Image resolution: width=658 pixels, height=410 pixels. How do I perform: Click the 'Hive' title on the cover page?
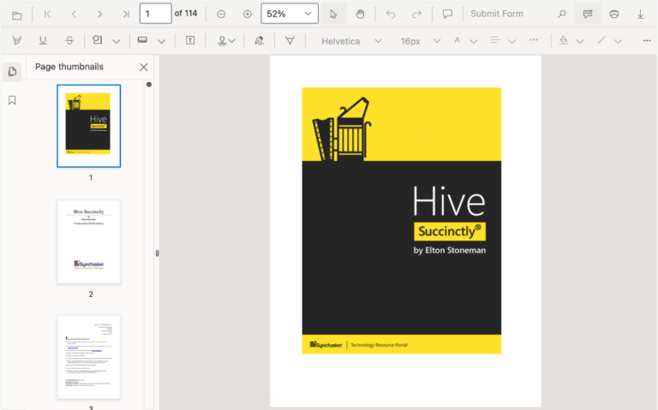449,202
